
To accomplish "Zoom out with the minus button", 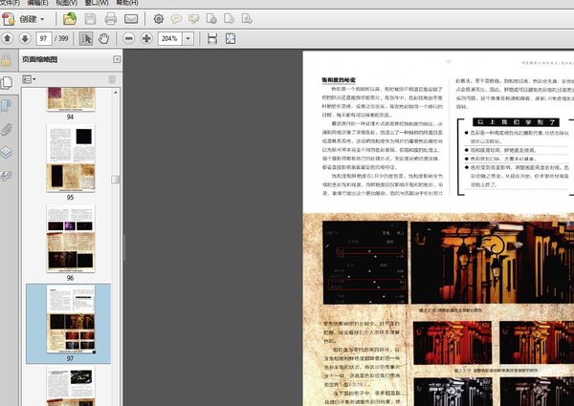I will tap(127, 38).
